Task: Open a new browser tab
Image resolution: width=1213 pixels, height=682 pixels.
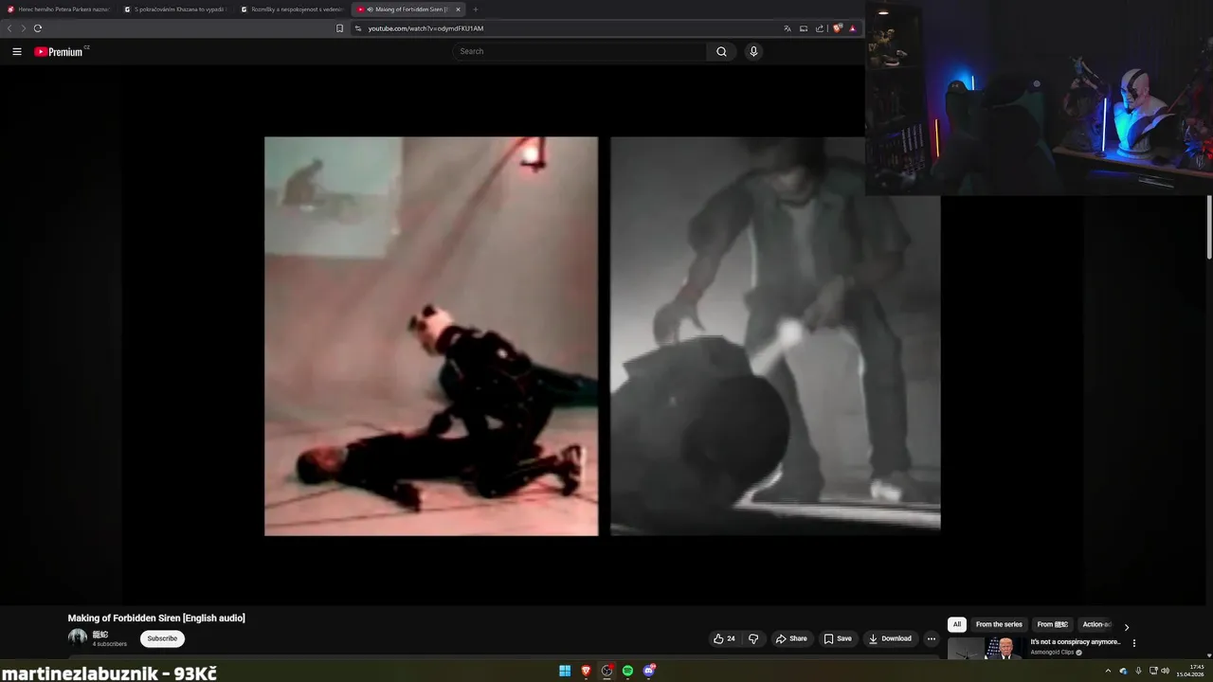Action: pos(476,9)
